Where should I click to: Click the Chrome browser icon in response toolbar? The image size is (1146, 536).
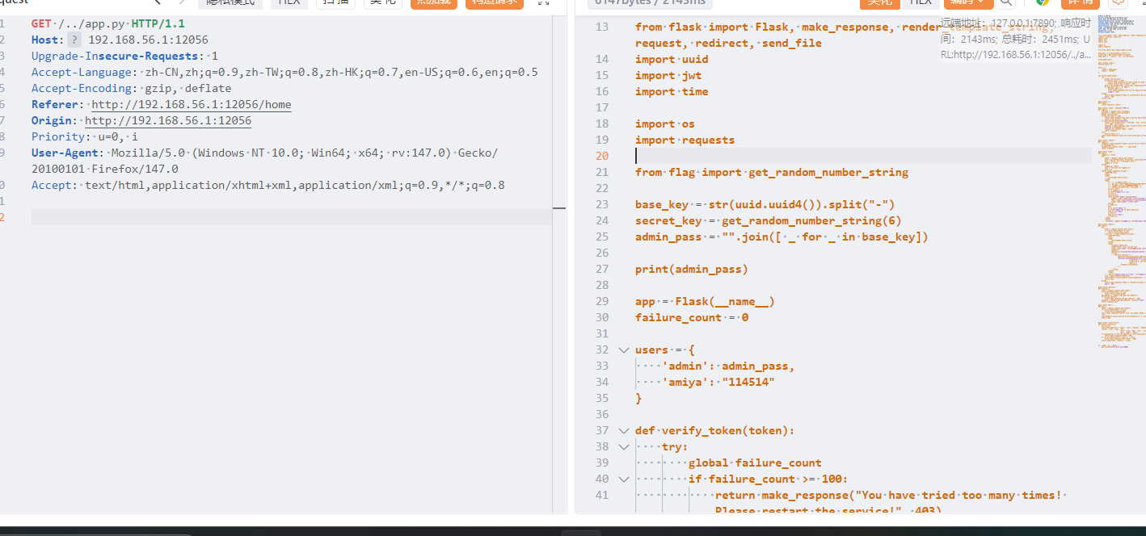coord(1043,2)
